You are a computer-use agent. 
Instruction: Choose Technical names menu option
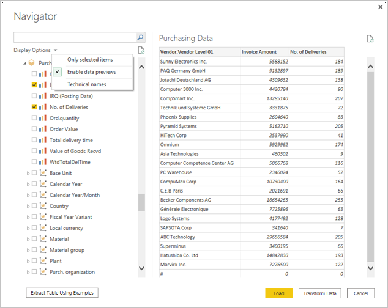point(92,84)
